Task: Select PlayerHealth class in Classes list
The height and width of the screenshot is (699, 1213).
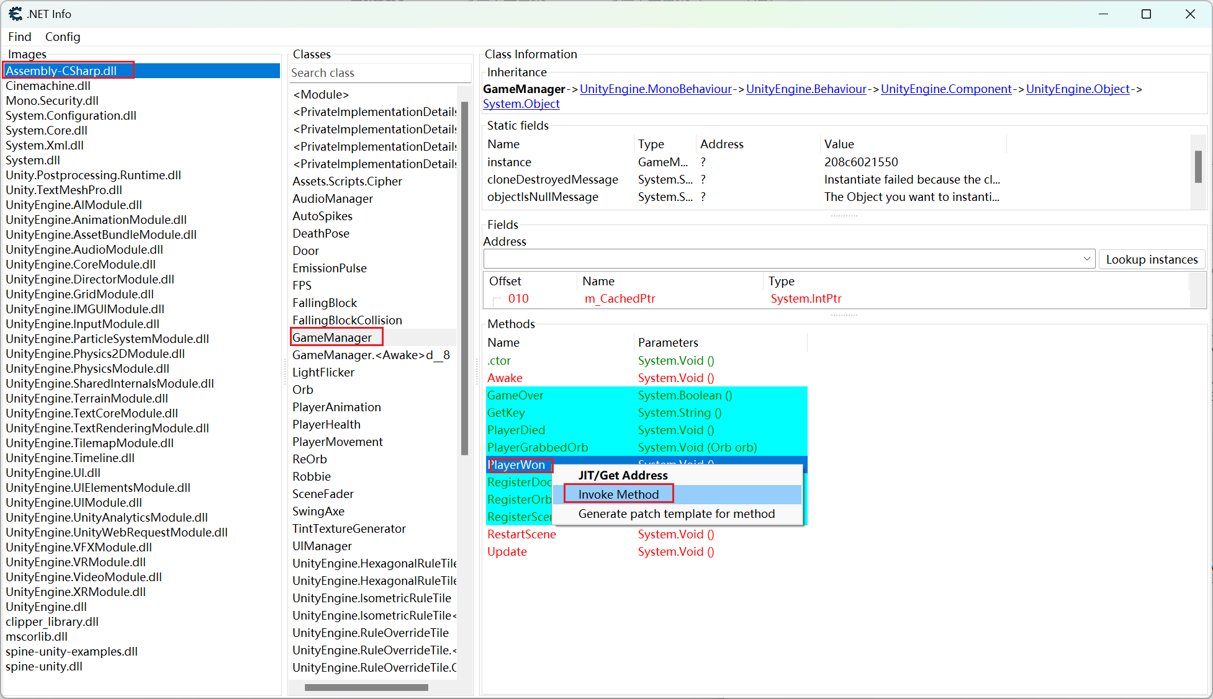Action: [326, 424]
